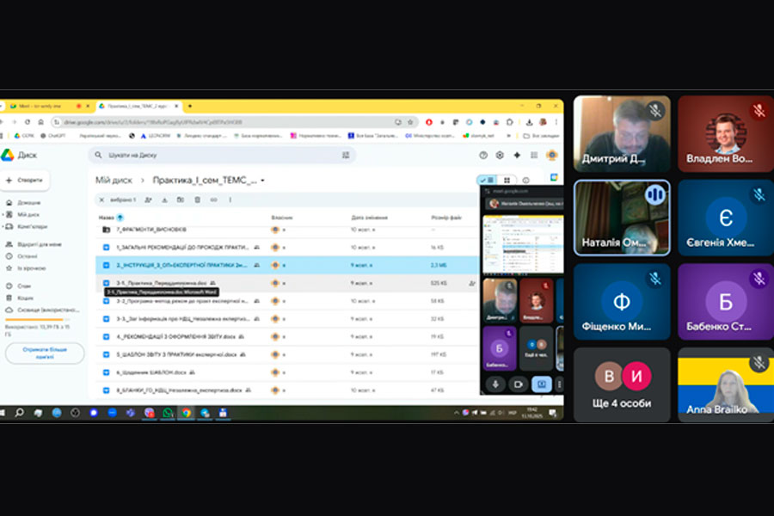
Task: Open Кошик in the Drive sidebar
Action: pyautogui.click(x=26, y=298)
